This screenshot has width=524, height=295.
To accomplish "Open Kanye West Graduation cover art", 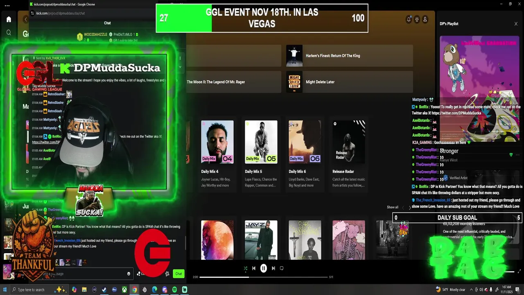I will (479, 88).
